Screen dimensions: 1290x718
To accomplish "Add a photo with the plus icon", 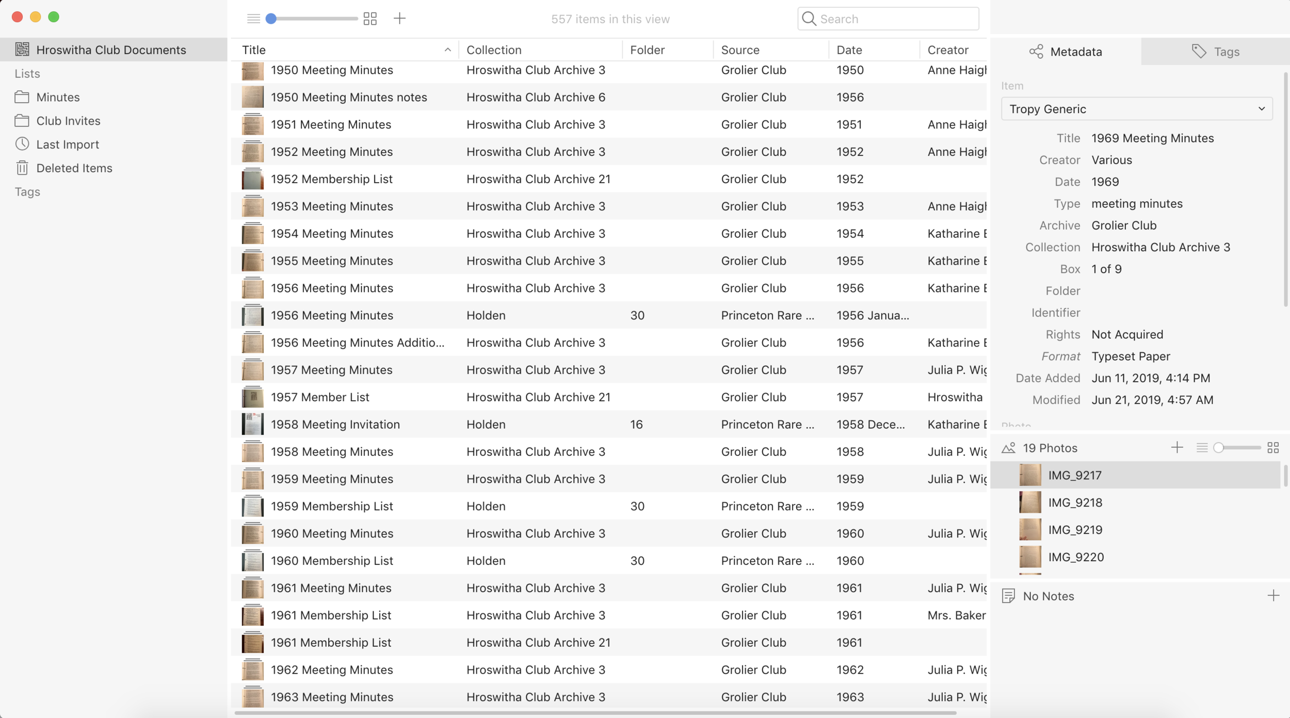I will (1177, 447).
